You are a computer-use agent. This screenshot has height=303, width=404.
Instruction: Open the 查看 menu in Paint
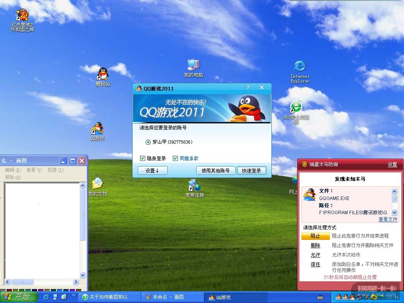coord(34,170)
